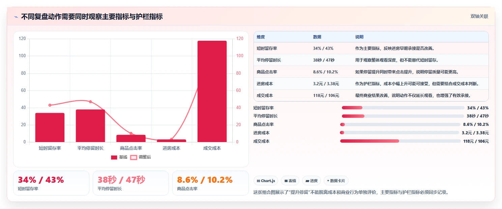Click the 双轴关联 label in the header
The height and width of the screenshot is (209, 502).
click(x=479, y=16)
